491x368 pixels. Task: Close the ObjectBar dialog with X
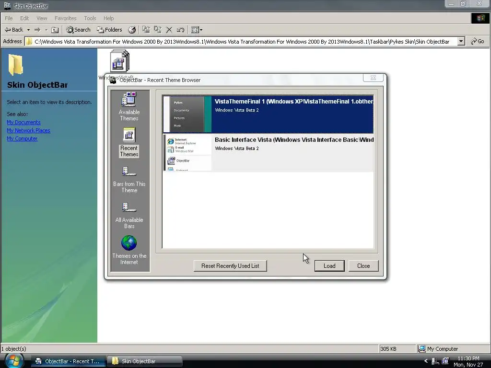[373, 78]
